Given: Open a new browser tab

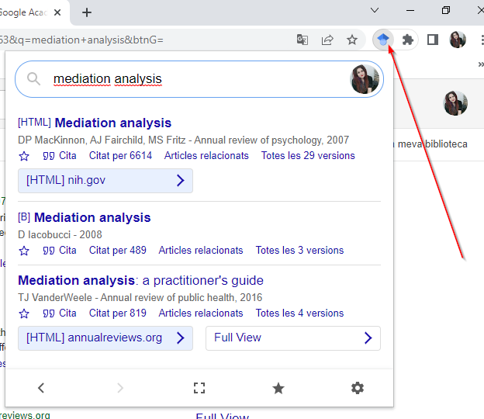Looking at the screenshot, I should pyautogui.click(x=87, y=12).
